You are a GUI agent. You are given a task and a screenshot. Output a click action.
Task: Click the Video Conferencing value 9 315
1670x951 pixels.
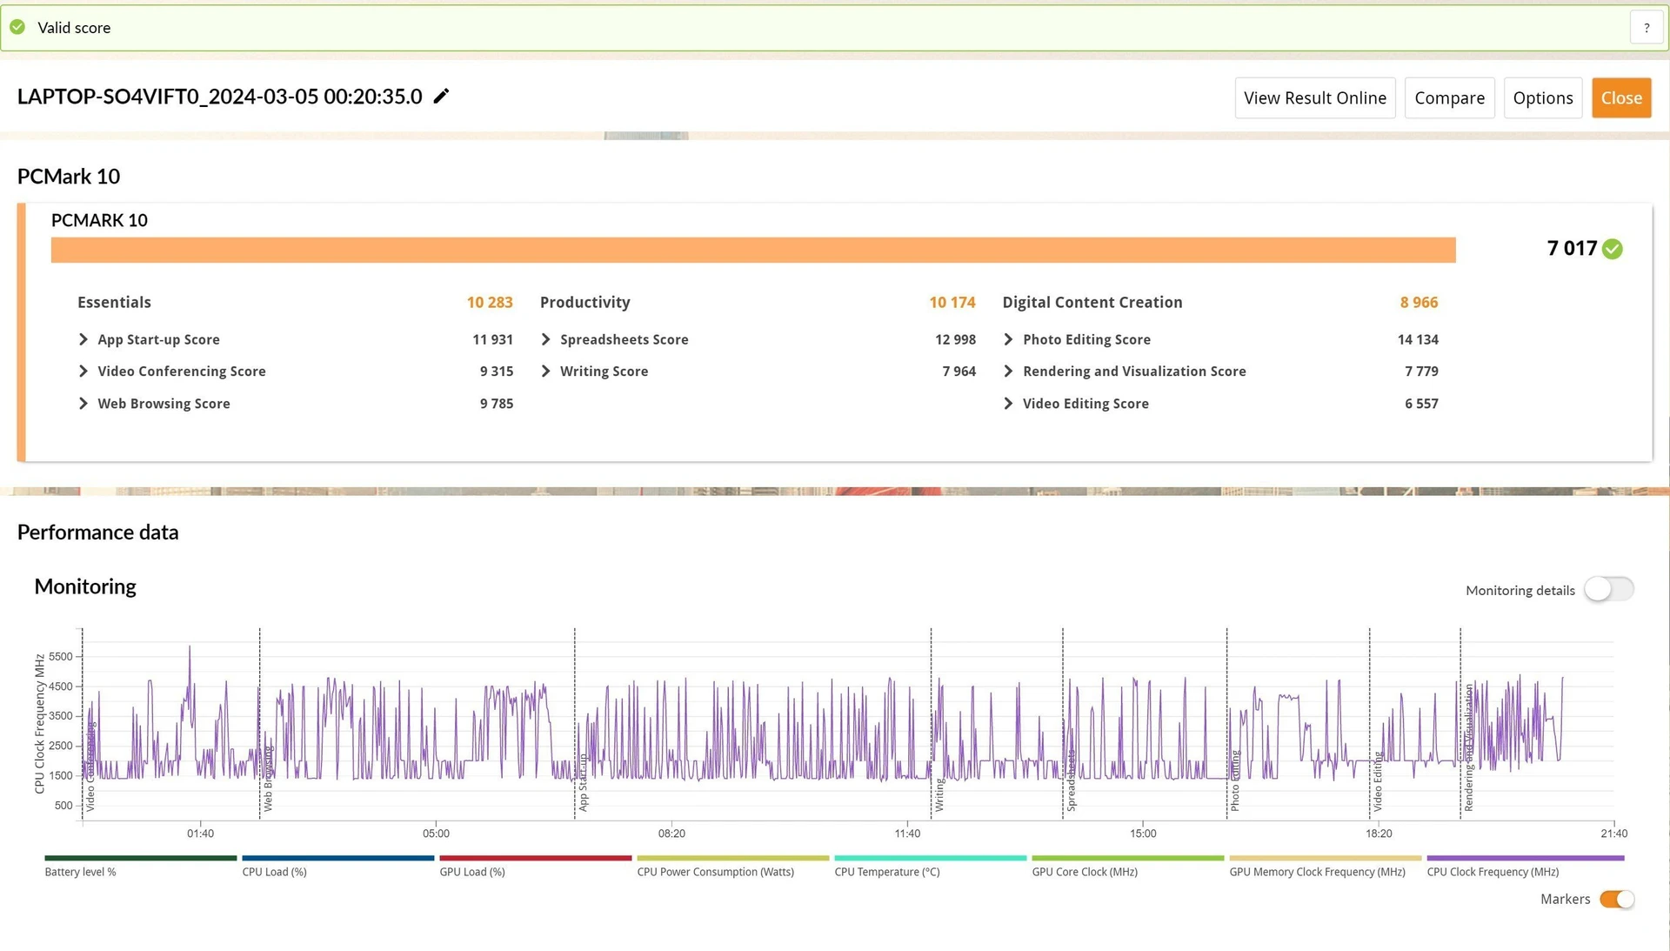pos(496,371)
